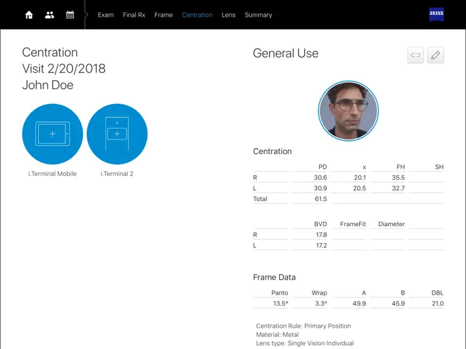The height and width of the screenshot is (349, 466).
Task: Click the FrameFit column header
Action: pyautogui.click(x=353, y=224)
